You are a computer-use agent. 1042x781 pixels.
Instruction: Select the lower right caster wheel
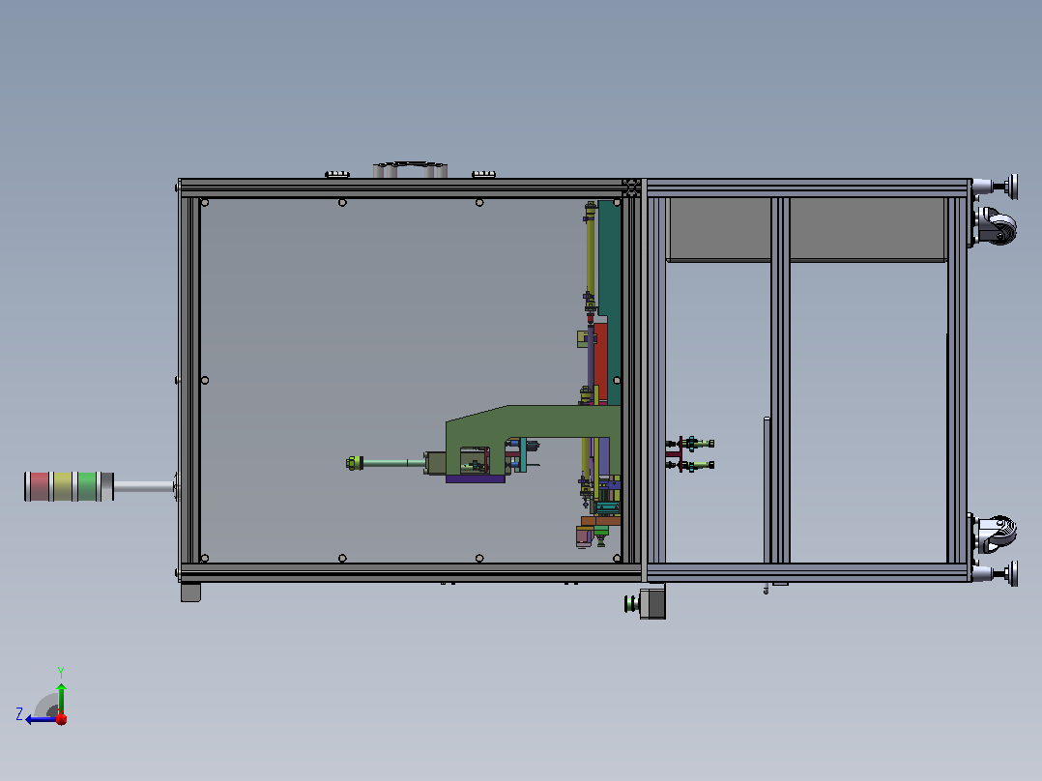[999, 535]
